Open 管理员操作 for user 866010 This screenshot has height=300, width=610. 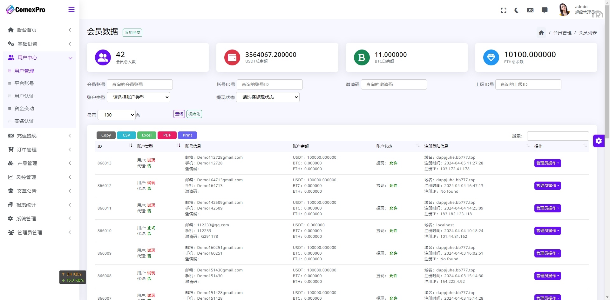547,231
